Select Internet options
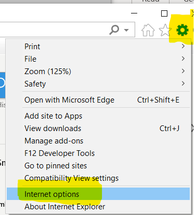196x215 pixels. (x=98, y=194)
